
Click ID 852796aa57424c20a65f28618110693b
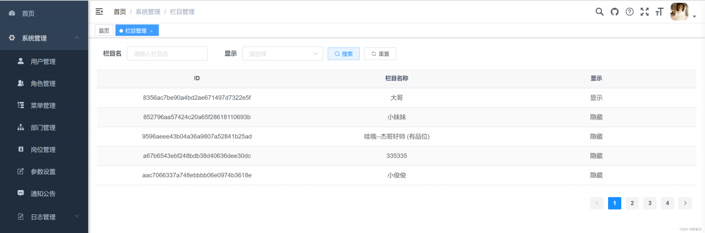(x=197, y=117)
